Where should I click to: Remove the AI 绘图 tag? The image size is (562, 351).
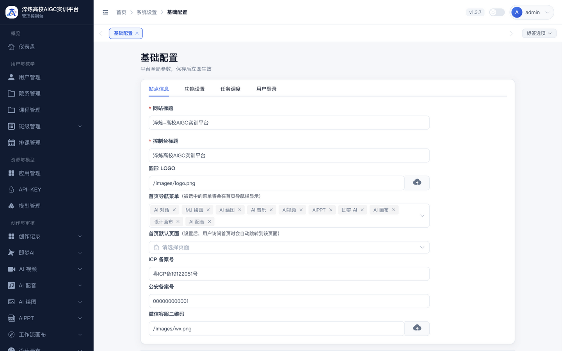coord(240,210)
